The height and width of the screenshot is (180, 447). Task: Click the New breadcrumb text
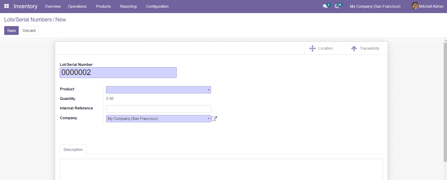(61, 20)
